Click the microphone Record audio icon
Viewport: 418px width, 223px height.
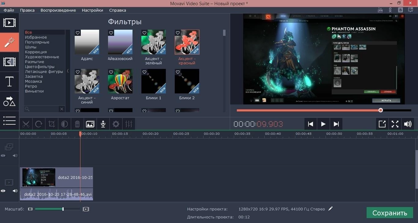[103, 124]
